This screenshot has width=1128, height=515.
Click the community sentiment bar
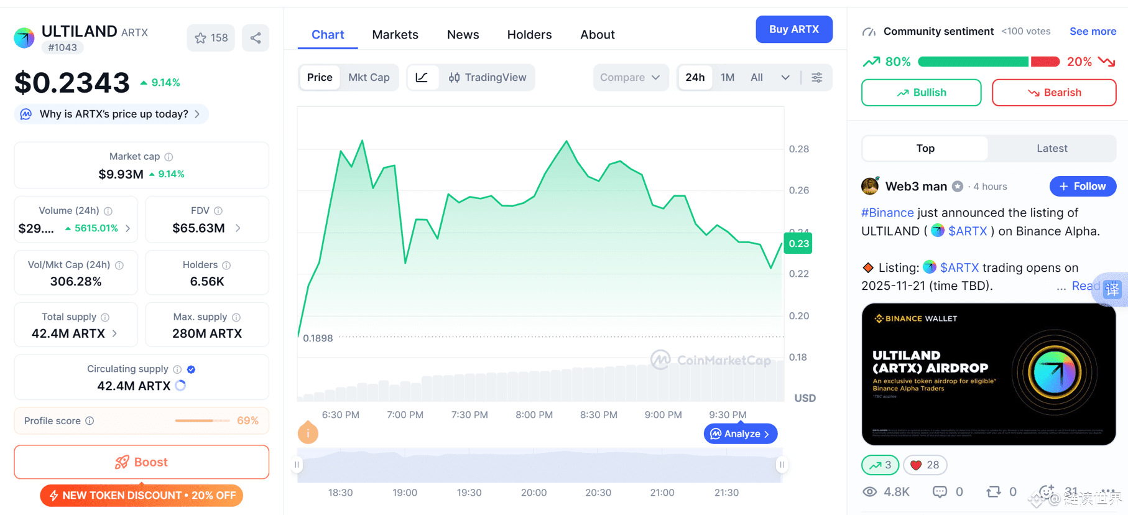[989, 62]
